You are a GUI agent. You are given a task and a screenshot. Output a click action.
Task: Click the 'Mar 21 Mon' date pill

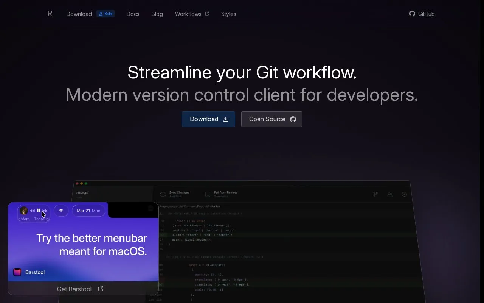[x=88, y=211]
